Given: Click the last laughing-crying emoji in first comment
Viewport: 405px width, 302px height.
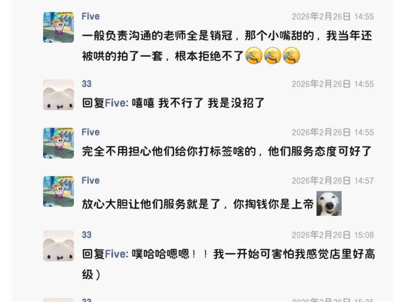Looking at the screenshot, I should [x=292, y=55].
